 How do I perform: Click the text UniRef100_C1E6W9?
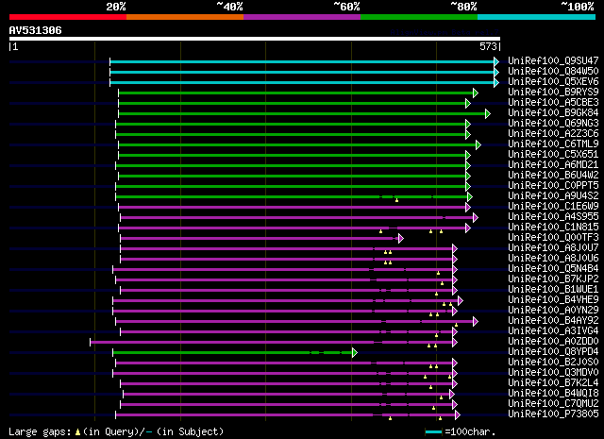pos(553,206)
